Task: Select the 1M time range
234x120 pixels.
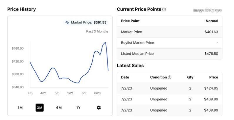Action: click(20, 108)
